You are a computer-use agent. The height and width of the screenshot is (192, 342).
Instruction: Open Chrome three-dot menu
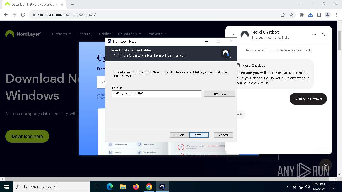(336, 15)
